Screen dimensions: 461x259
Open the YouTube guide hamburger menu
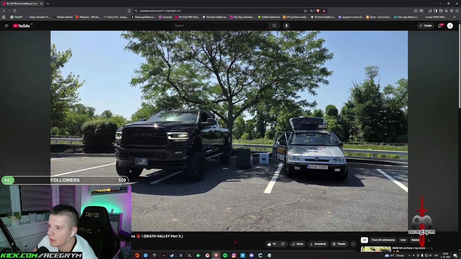pyautogui.click(x=6, y=26)
